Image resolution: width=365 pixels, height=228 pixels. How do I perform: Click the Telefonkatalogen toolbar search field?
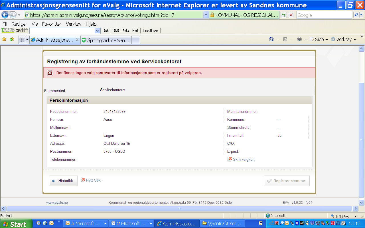[62, 30]
